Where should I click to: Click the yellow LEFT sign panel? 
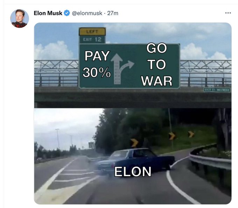(92, 32)
